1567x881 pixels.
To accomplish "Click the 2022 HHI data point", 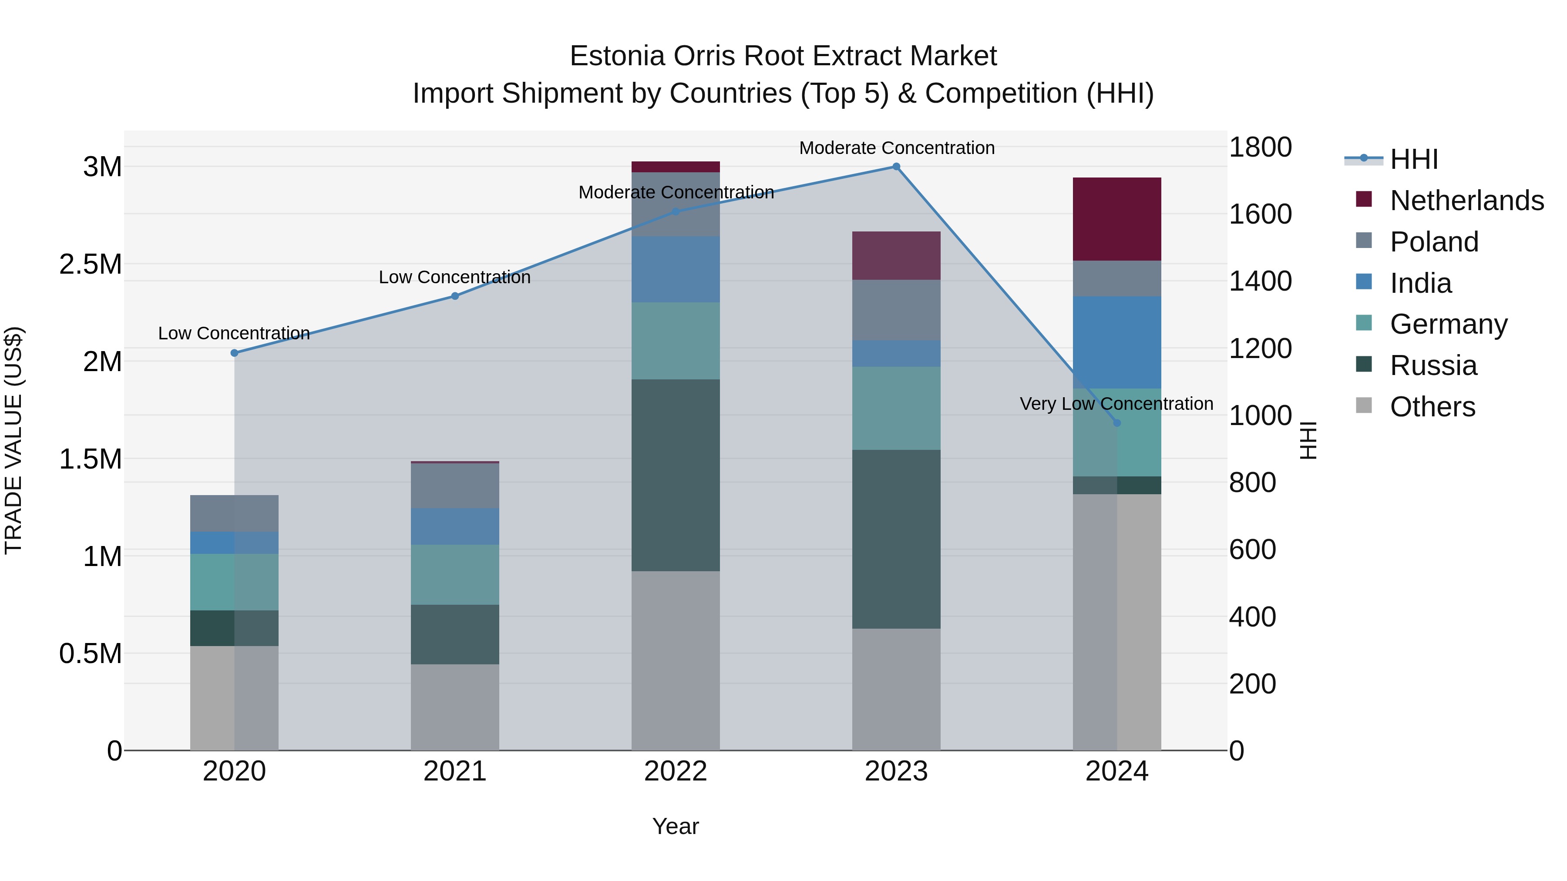I will pyautogui.click(x=676, y=211).
